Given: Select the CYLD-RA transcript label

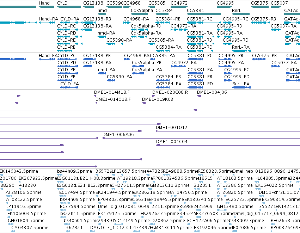Looking at the screenshot, I should pos(70,19).
